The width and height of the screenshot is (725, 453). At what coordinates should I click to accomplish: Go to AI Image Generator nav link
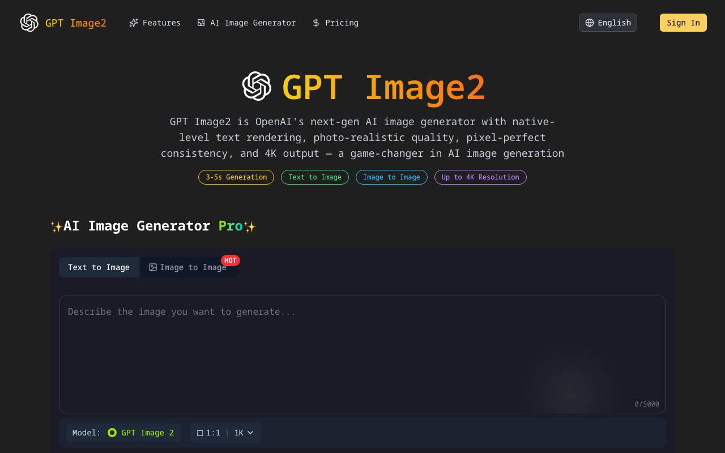[x=246, y=23]
